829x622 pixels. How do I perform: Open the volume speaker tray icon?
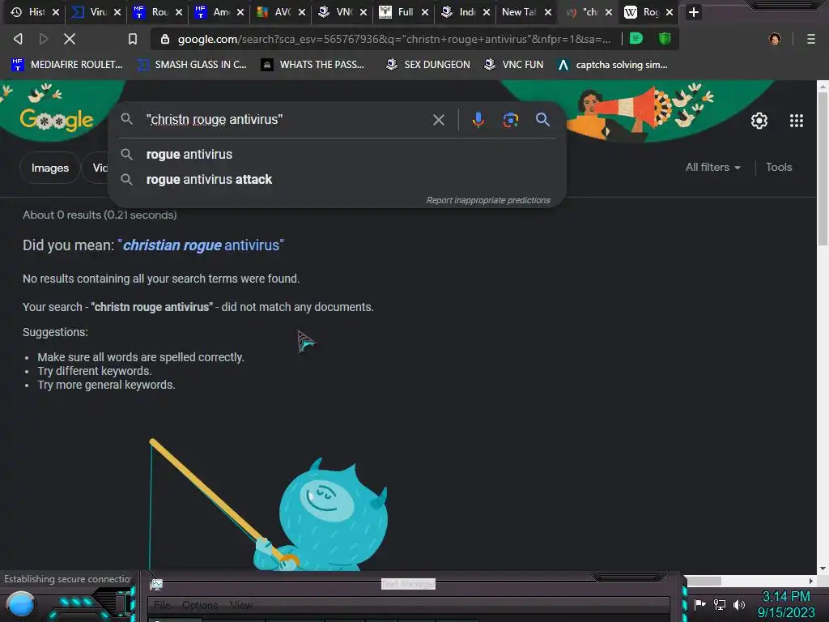pyautogui.click(x=738, y=604)
